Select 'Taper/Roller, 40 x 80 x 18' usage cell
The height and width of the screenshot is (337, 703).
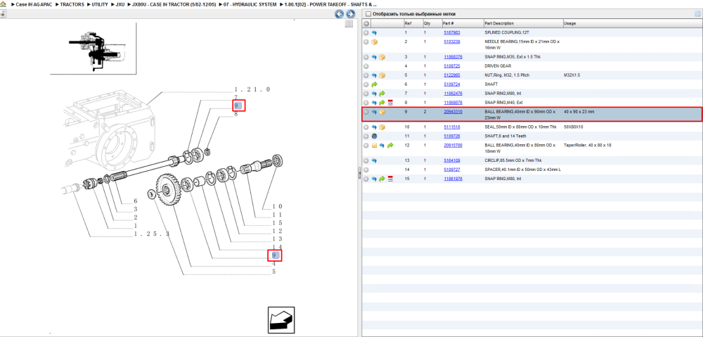click(588, 146)
